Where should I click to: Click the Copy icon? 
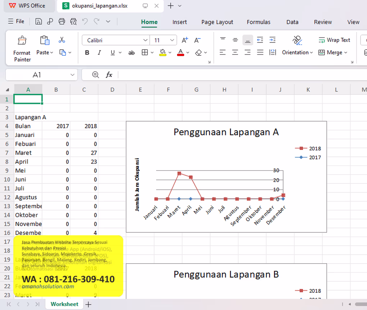63,53
